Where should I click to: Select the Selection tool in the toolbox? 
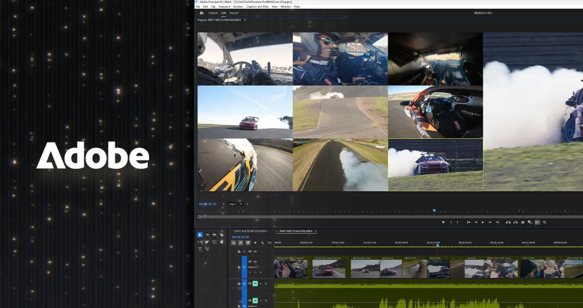pyautogui.click(x=200, y=235)
